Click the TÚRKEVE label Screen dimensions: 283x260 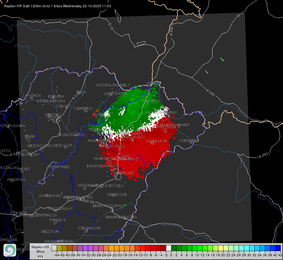[x=58, y=220]
